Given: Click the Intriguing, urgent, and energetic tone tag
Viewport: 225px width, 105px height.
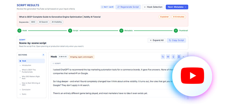Looking at the screenshot, I should pyautogui.click(x=81, y=57).
